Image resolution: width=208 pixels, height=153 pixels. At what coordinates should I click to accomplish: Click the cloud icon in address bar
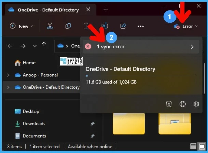coord(60,46)
